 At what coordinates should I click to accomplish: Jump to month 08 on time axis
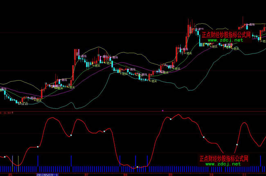[x=125, y=174]
